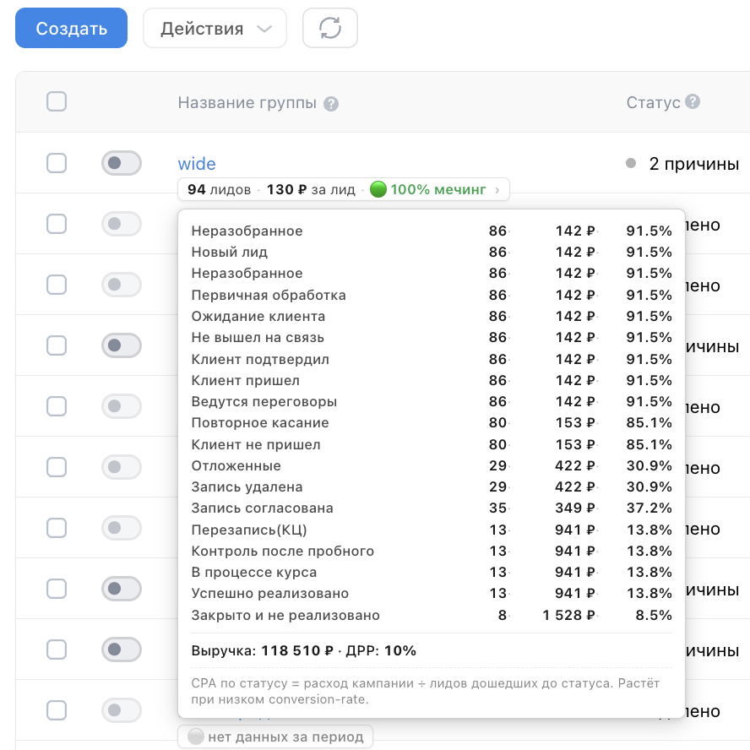Click the 130 ₽ за лид stat
Viewport: 750px width, 750px height.
tap(311, 189)
